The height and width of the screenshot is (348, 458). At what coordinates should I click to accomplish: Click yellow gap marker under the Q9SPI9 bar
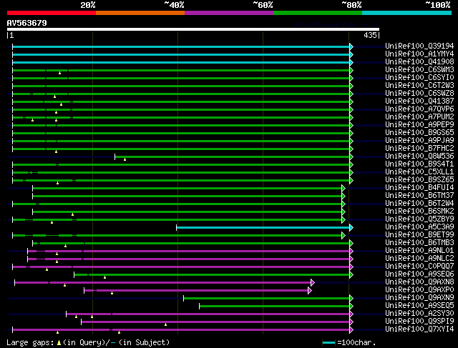165,324
